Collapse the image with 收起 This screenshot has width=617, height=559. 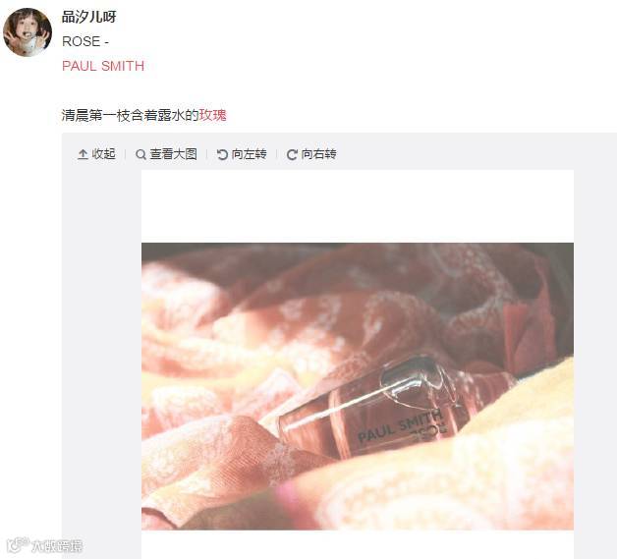(x=97, y=154)
